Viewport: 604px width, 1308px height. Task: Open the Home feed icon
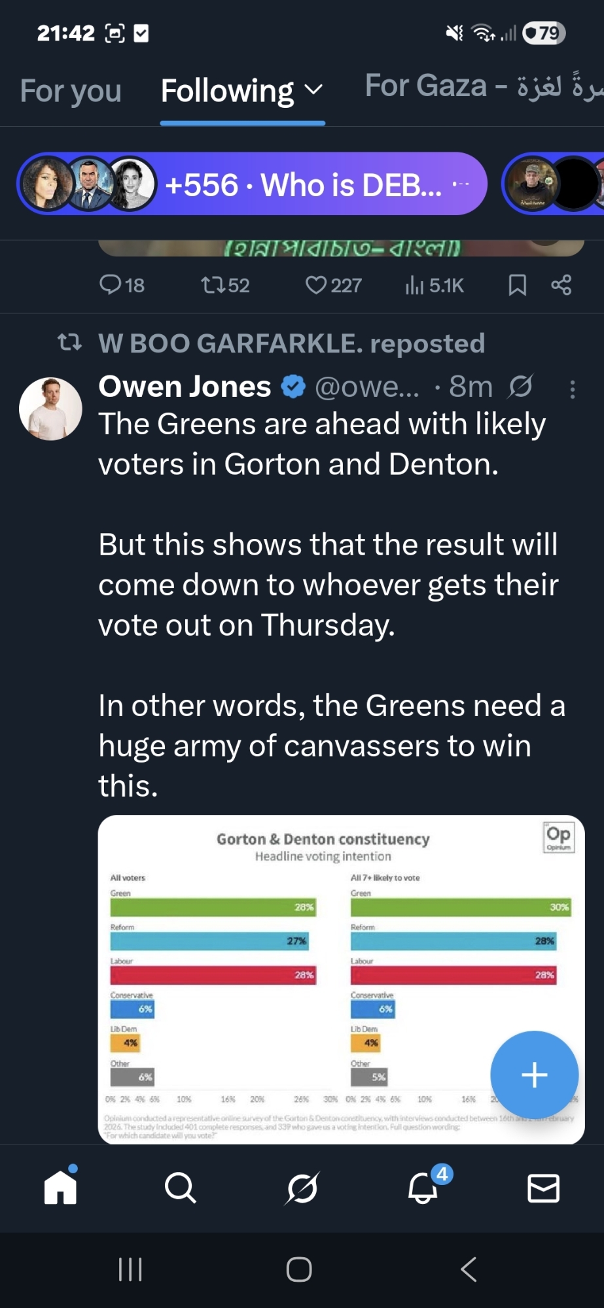pos(61,1187)
